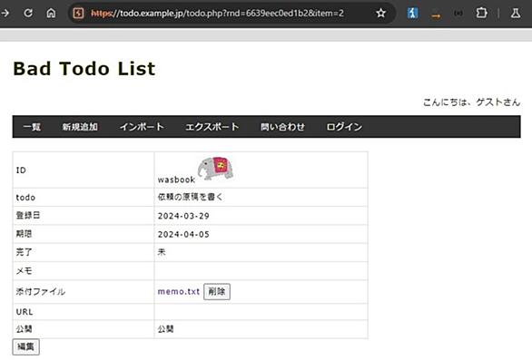Open the 新規追加 menu item

click(80, 127)
